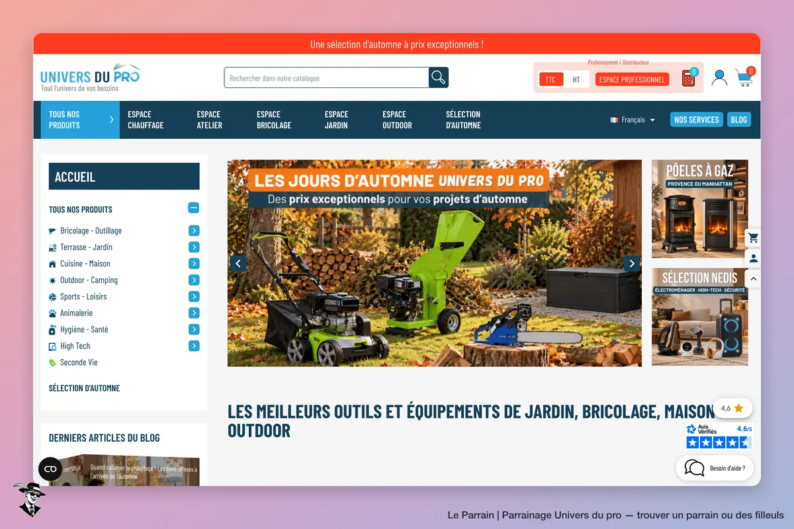
Task: Open the Espace Jardin menu
Action: click(x=336, y=120)
